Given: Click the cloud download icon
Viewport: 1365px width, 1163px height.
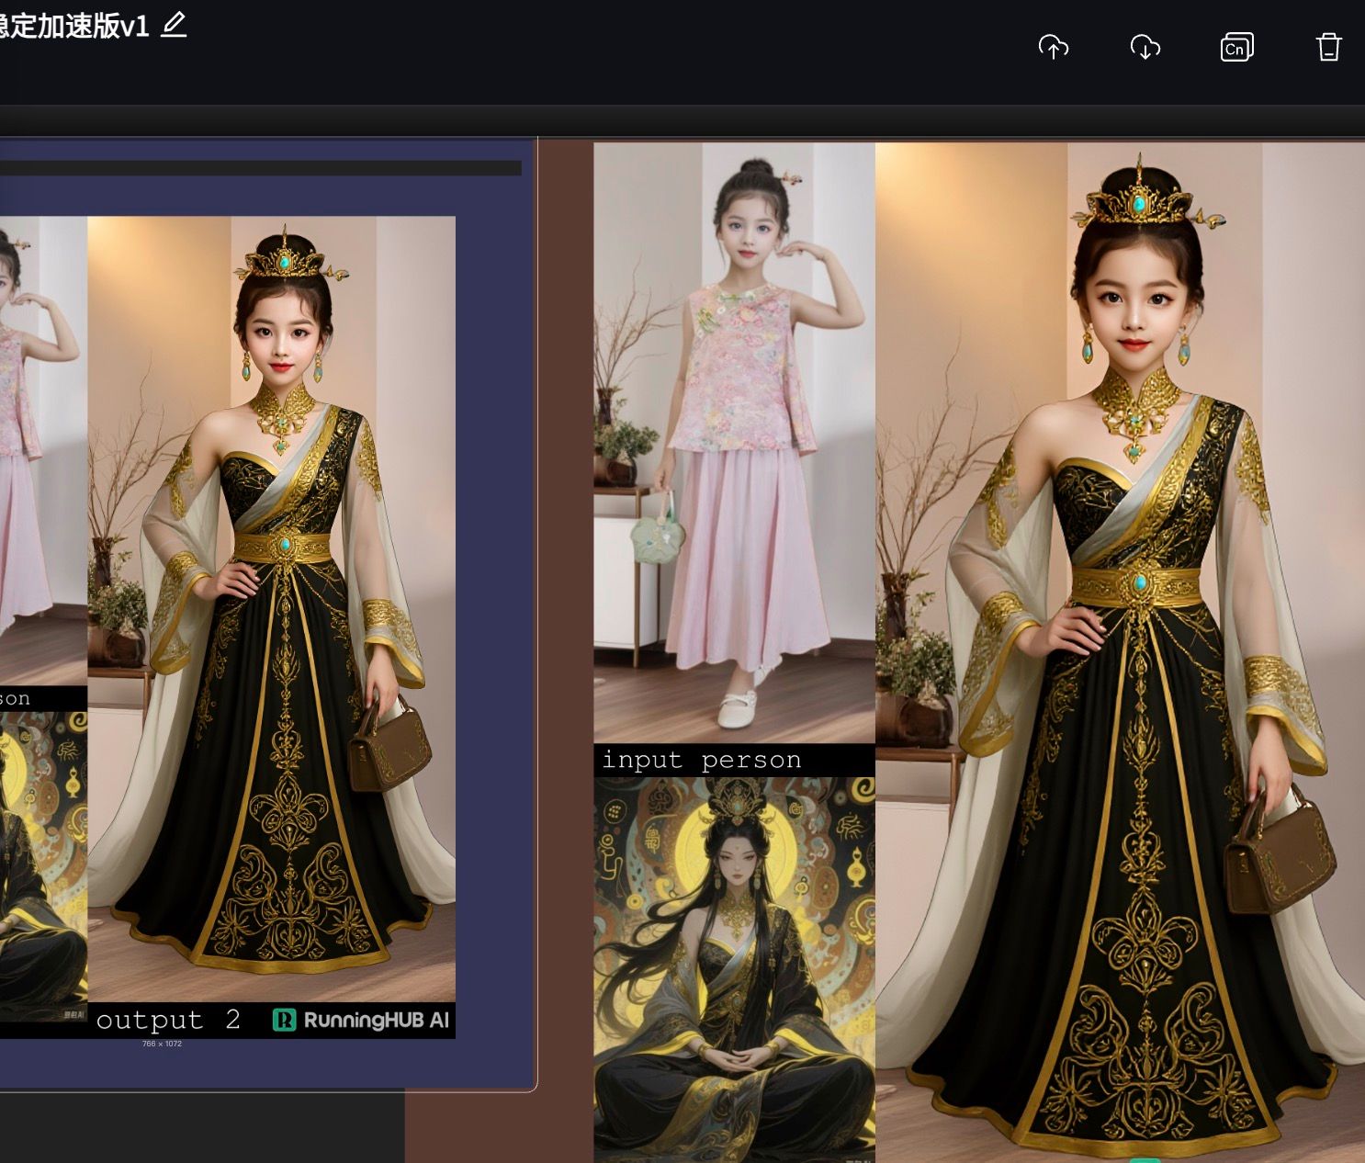Looking at the screenshot, I should coord(1145,47).
